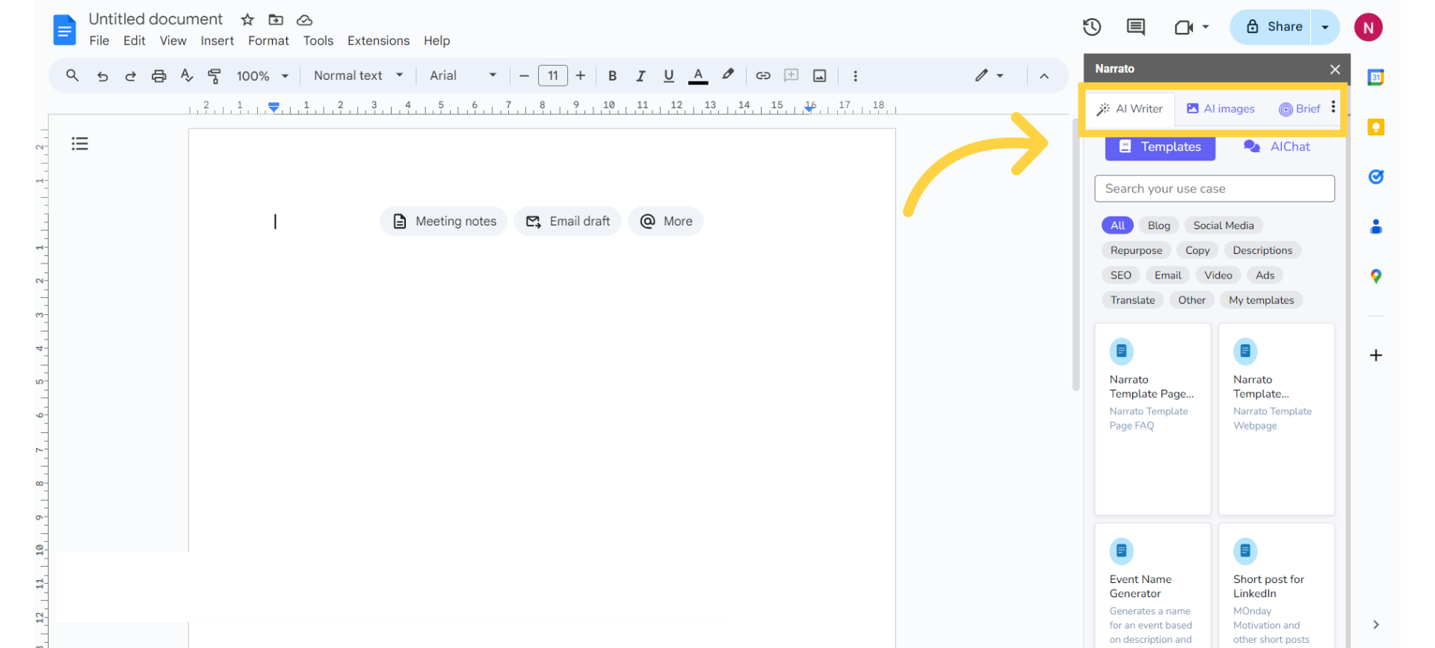Click the More chip

pos(666,221)
